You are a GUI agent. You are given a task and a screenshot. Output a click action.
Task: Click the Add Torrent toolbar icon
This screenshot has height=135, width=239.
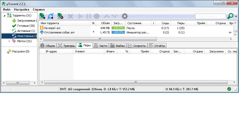[x=42, y=16]
